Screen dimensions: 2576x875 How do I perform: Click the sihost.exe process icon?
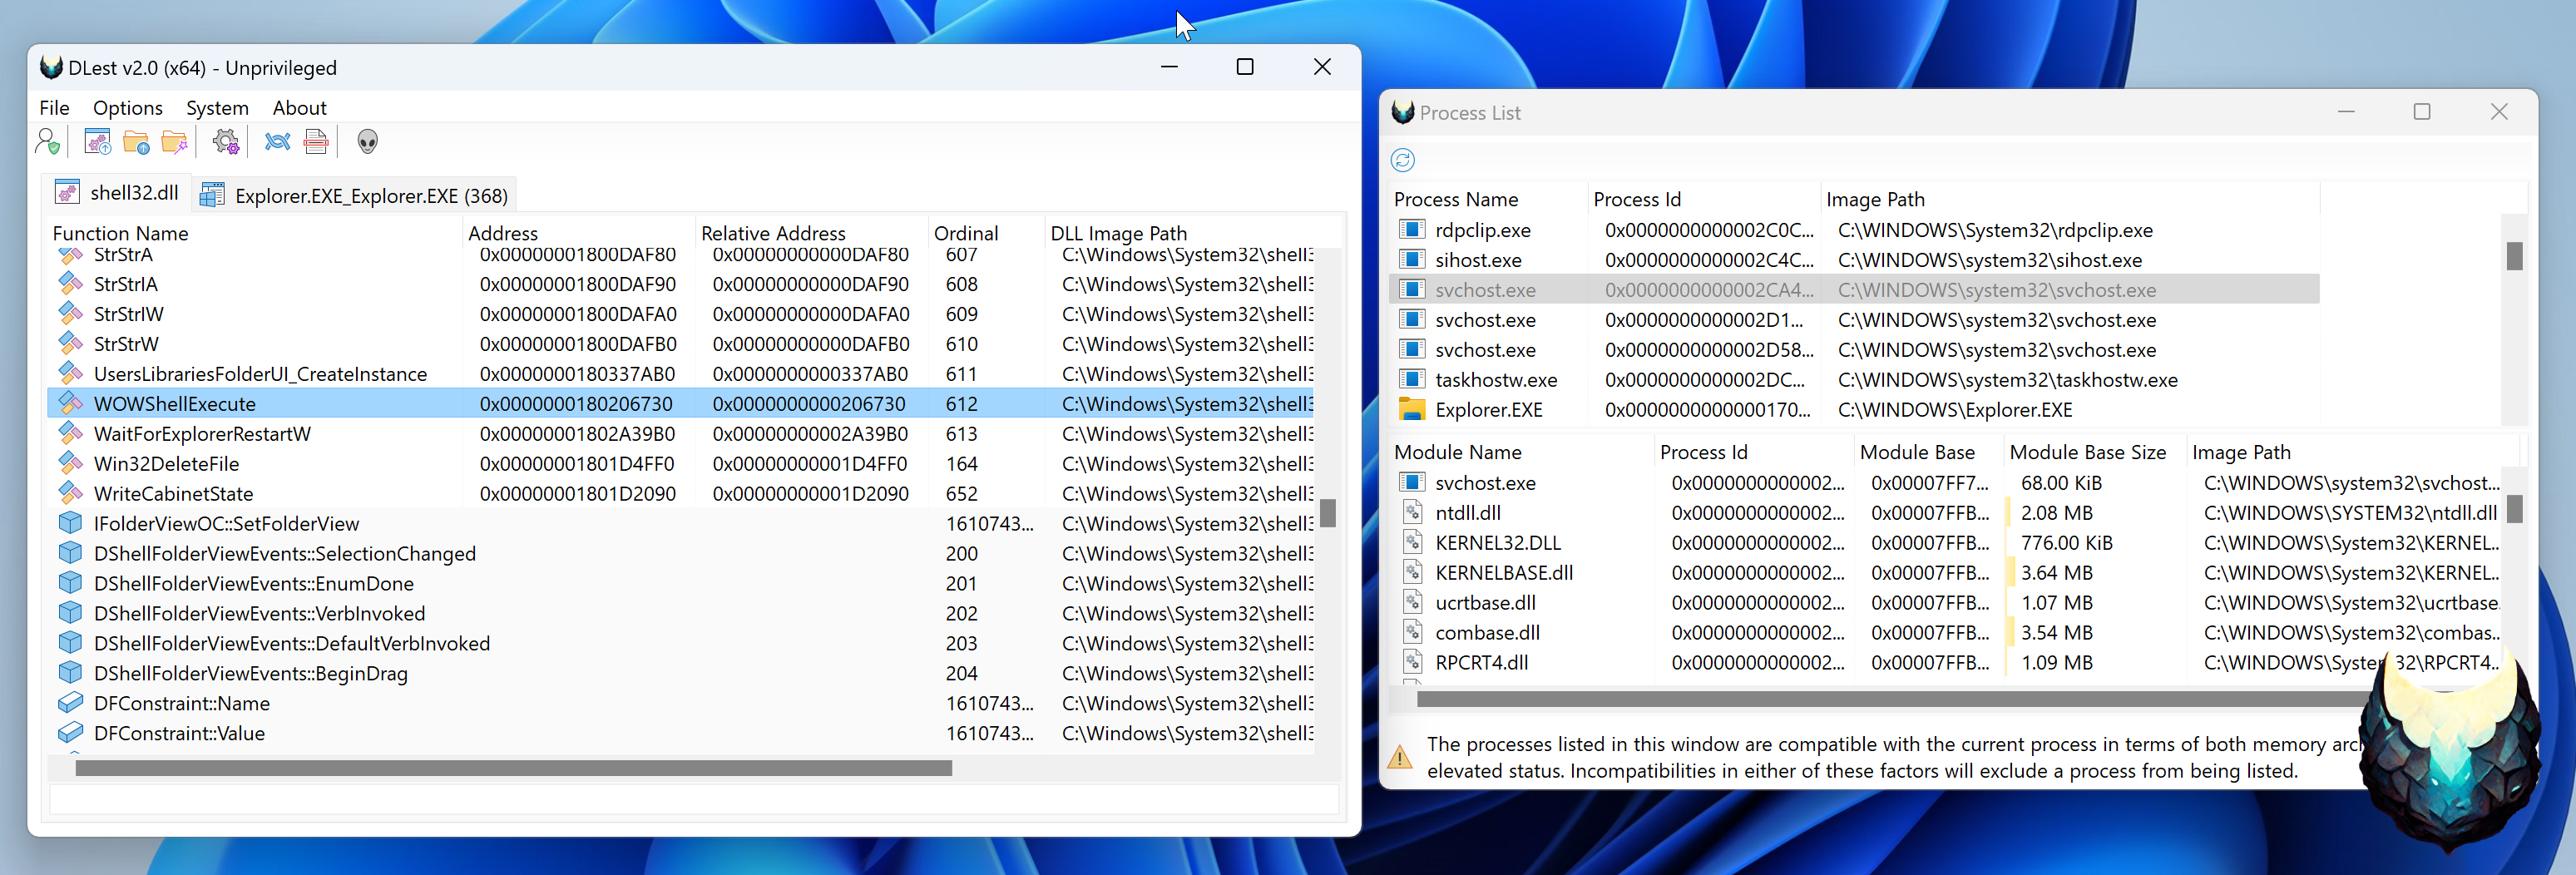point(1412,259)
